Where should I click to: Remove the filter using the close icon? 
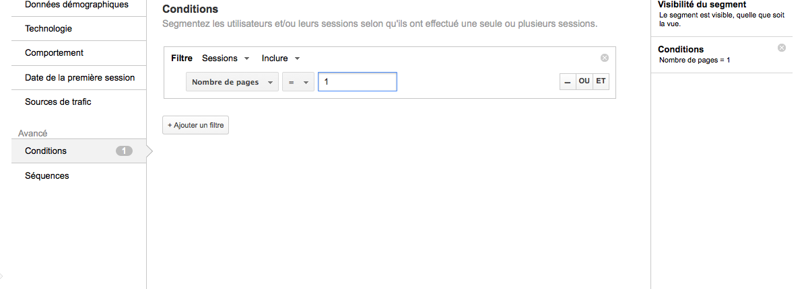(x=604, y=58)
